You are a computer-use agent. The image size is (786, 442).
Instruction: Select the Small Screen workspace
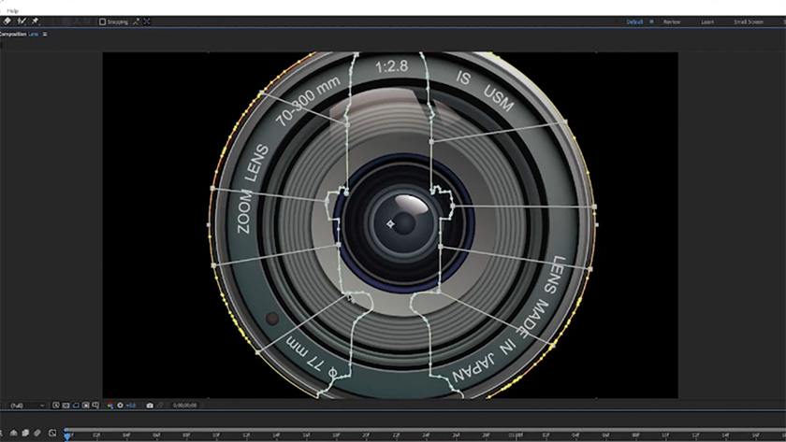tap(748, 21)
